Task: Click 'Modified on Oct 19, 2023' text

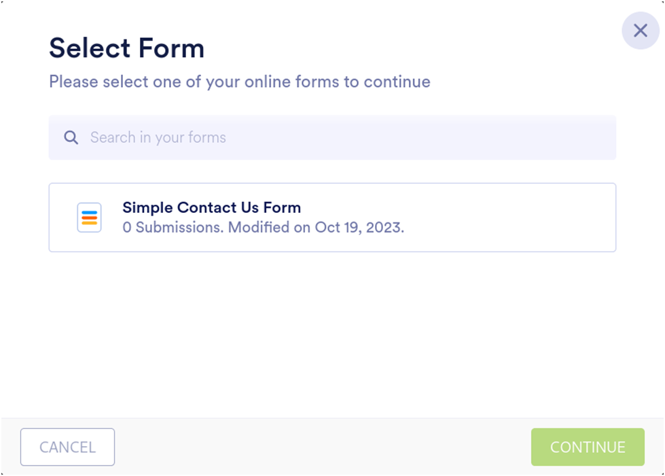Action: (x=316, y=227)
